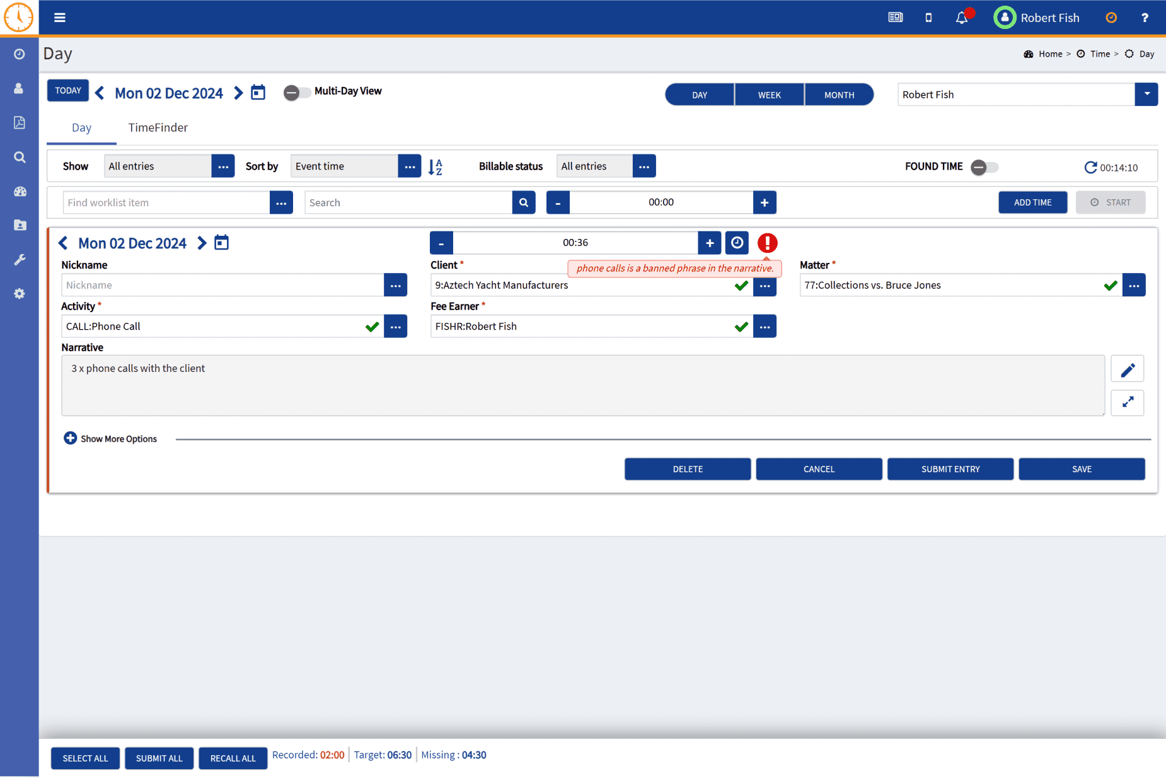1166x778 pixels.
Task: Turn on the FOUND TIME switch
Action: [984, 167]
